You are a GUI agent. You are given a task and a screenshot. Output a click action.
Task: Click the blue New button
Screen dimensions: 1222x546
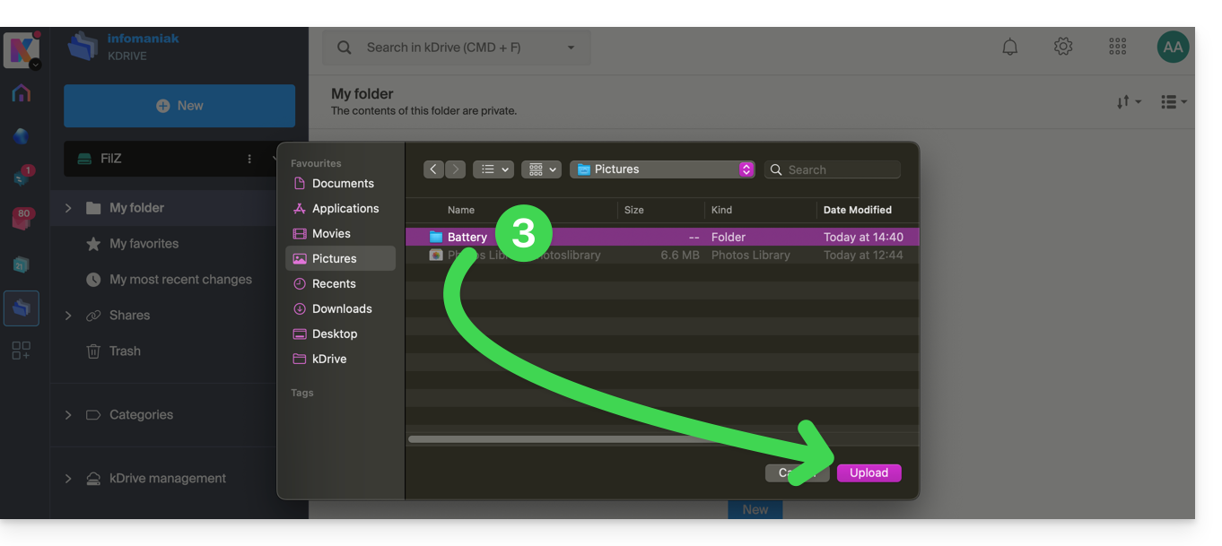click(179, 106)
